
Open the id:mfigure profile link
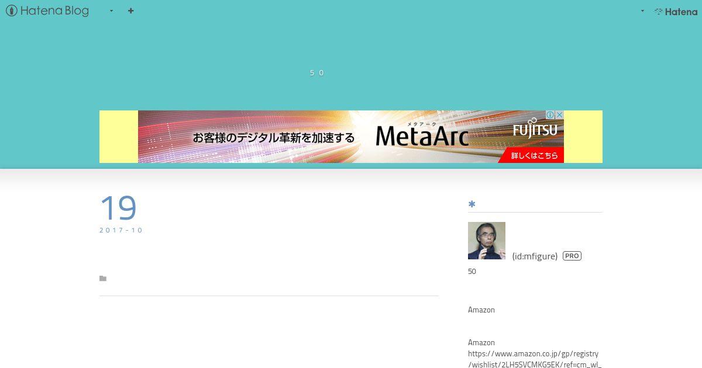click(535, 256)
